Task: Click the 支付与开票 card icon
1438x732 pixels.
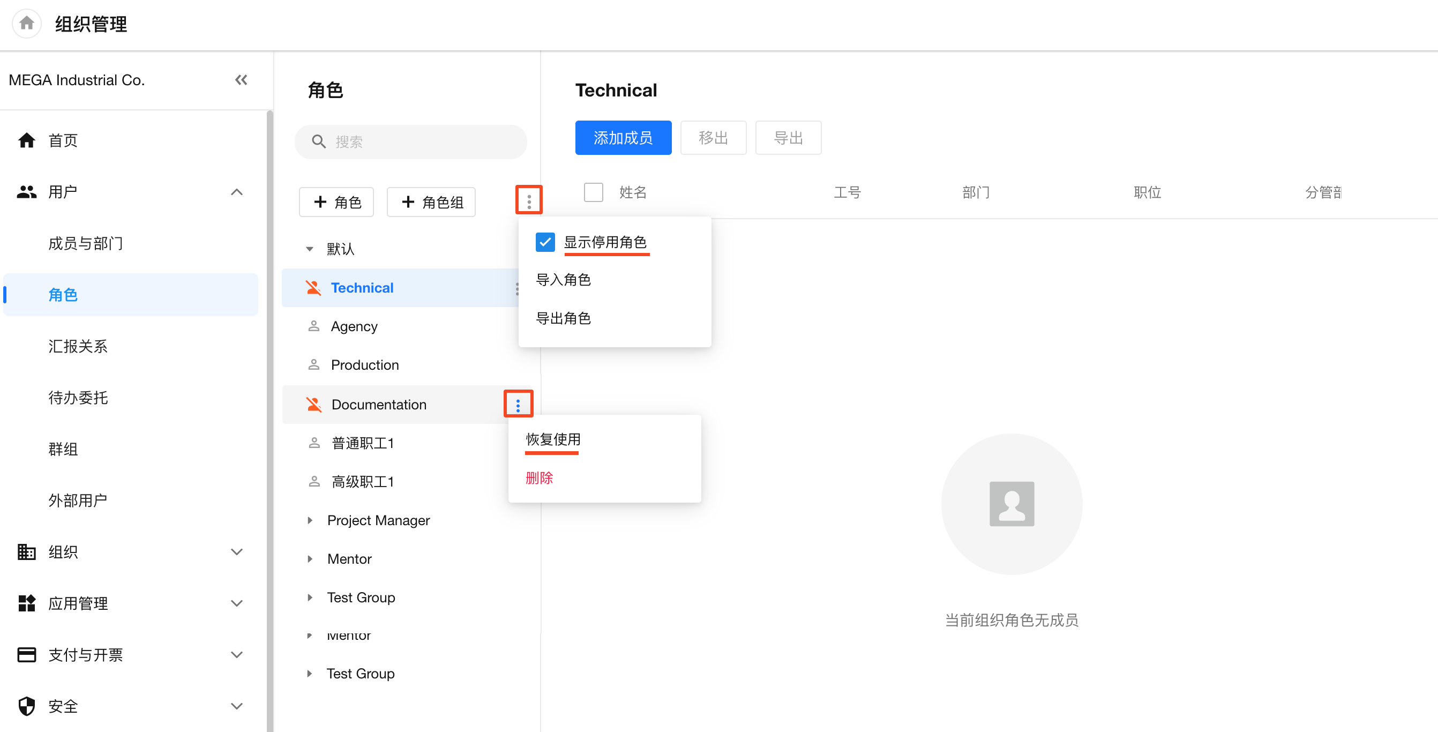Action: coord(26,655)
